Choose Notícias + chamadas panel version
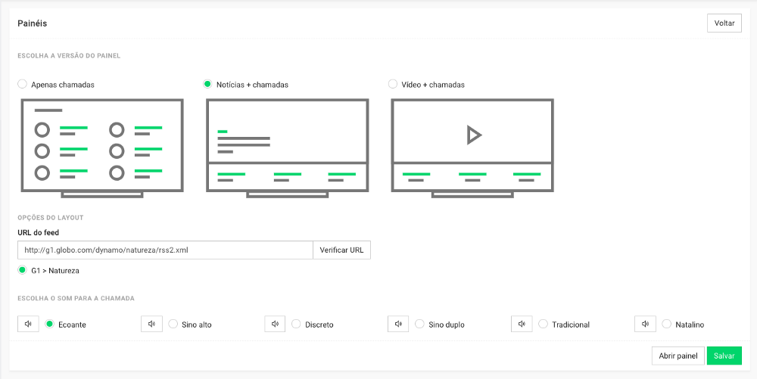This screenshot has width=757, height=379. (207, 85)
